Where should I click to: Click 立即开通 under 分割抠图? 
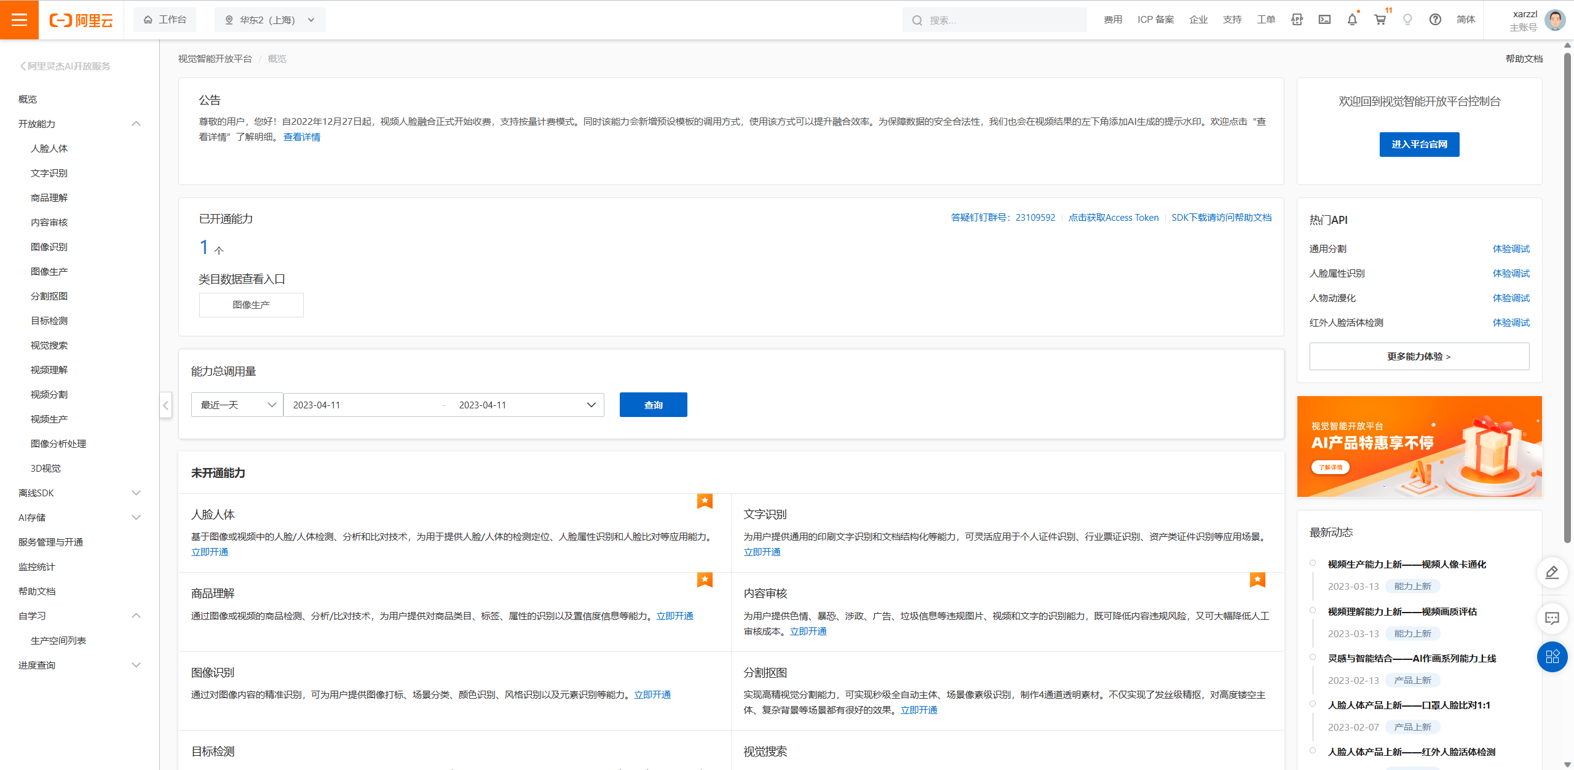click(919, 710)
